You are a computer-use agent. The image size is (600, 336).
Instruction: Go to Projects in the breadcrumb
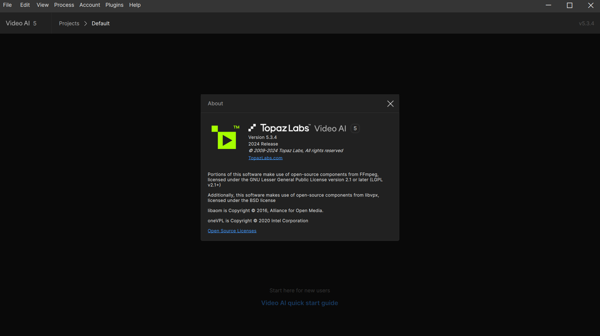click(x=69, y=23)
